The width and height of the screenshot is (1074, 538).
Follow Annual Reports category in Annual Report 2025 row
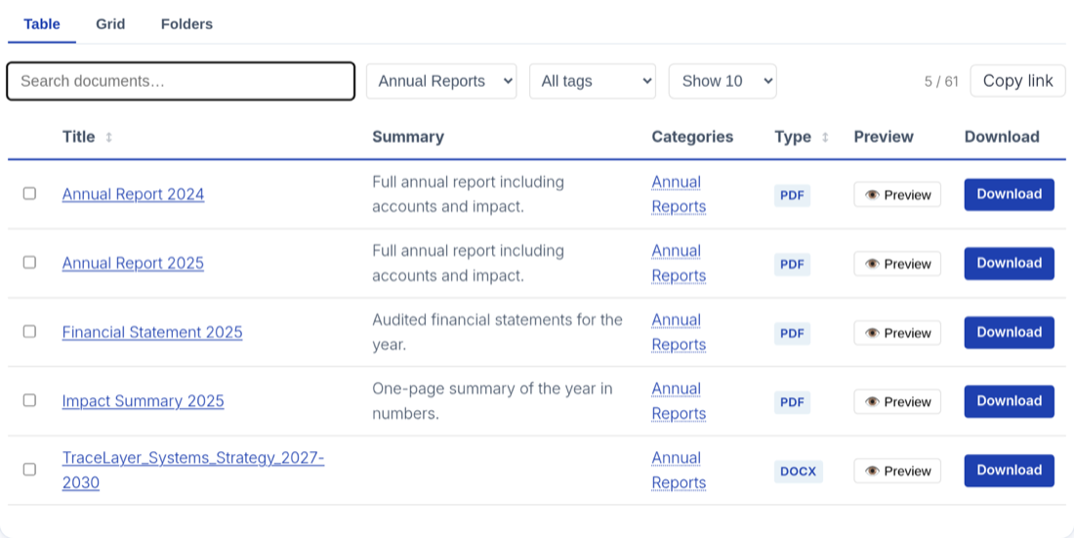tap(679, 264)
